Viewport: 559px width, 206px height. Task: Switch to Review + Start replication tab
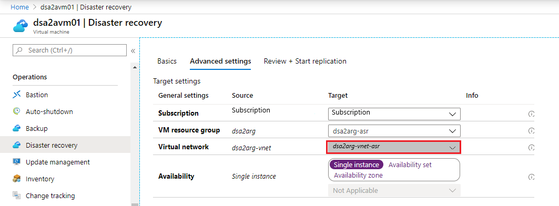point(305,61)
